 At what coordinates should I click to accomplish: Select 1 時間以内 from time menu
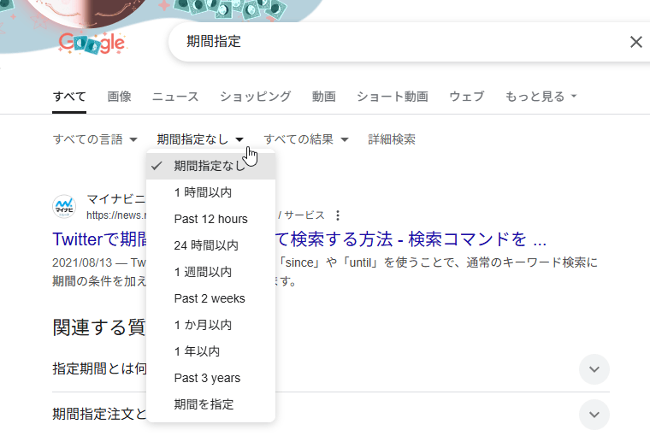click(x=211, y=192)
